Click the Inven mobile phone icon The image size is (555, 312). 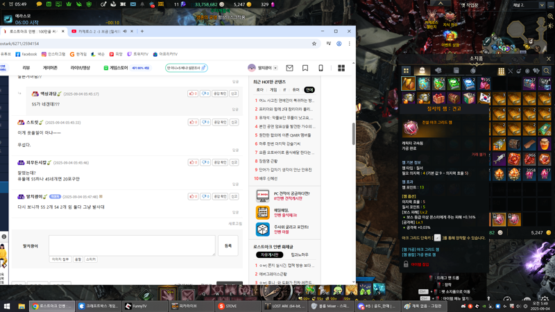tap(321, 68)
